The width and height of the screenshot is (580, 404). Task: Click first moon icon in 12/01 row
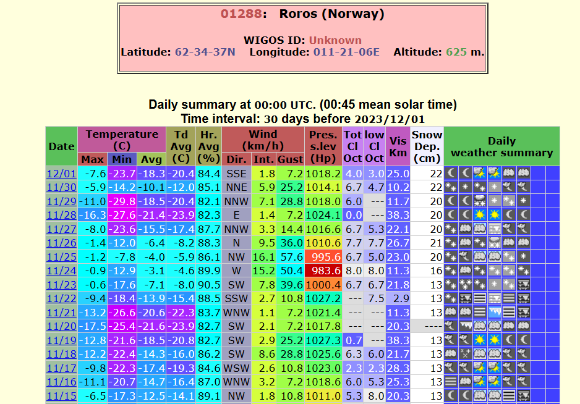pos(451,174)
